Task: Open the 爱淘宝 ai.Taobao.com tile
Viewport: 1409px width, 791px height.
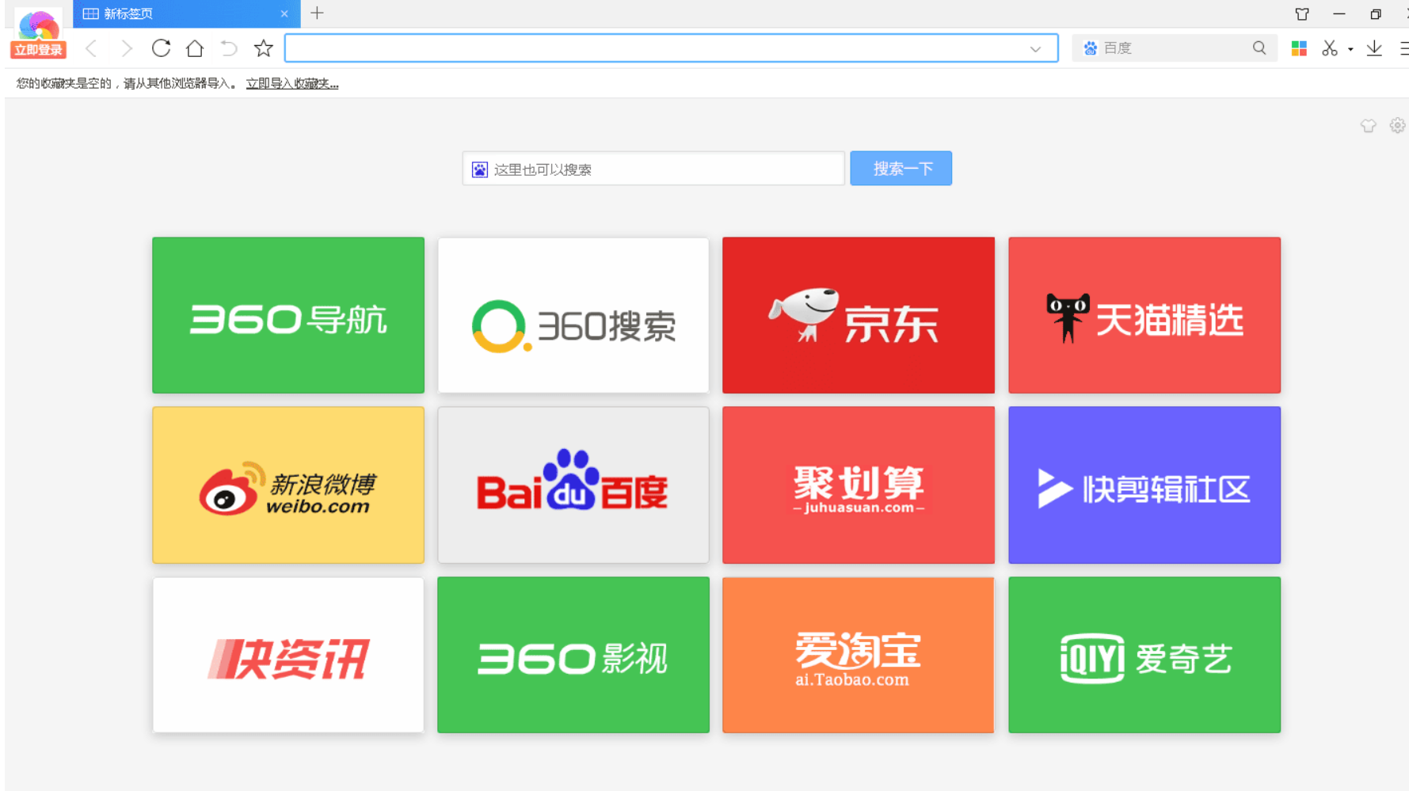Action: click(x=859, y=655)
